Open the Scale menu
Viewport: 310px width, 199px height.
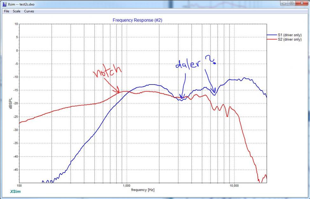pyautogui.click(x=17, y=11)
